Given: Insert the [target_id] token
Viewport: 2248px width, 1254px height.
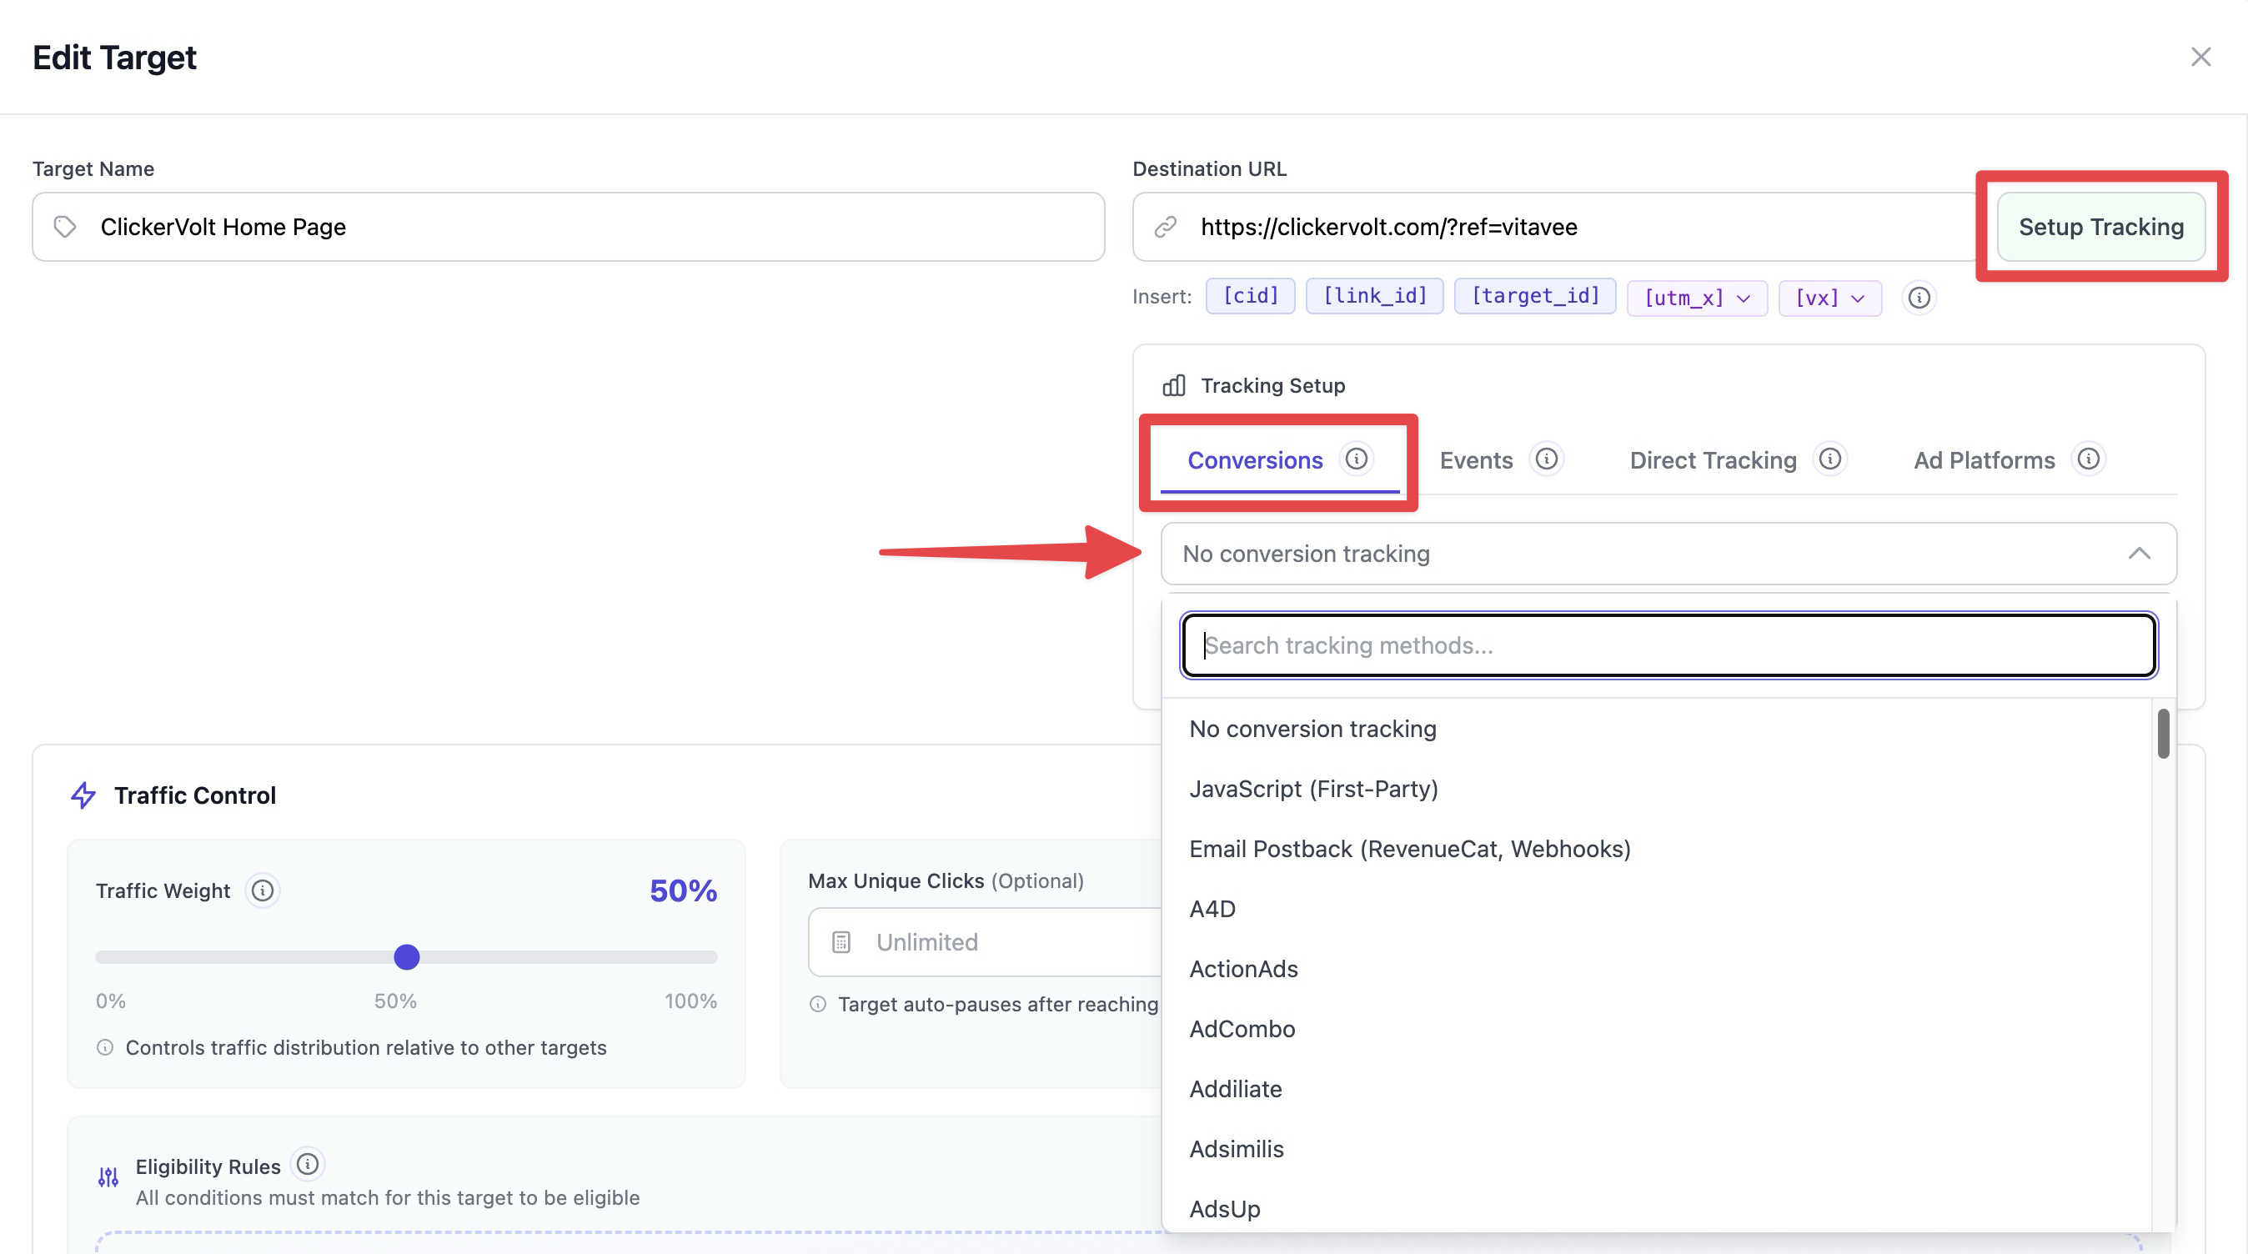Looking at the screenshot, I should point(1535,297).
